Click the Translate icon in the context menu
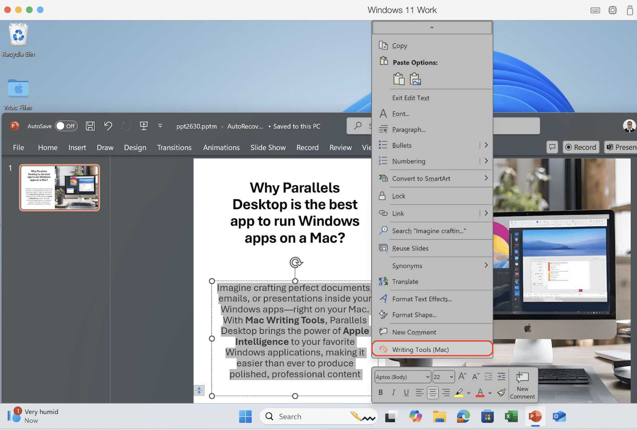Viewport: 637px width, 430px height. coord(383,281)
